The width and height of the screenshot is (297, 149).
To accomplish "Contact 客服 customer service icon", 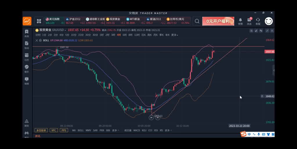I will point(258,21).
